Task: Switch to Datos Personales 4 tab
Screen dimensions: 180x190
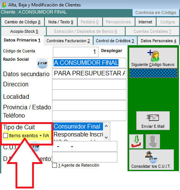Action: click(158, 41)
